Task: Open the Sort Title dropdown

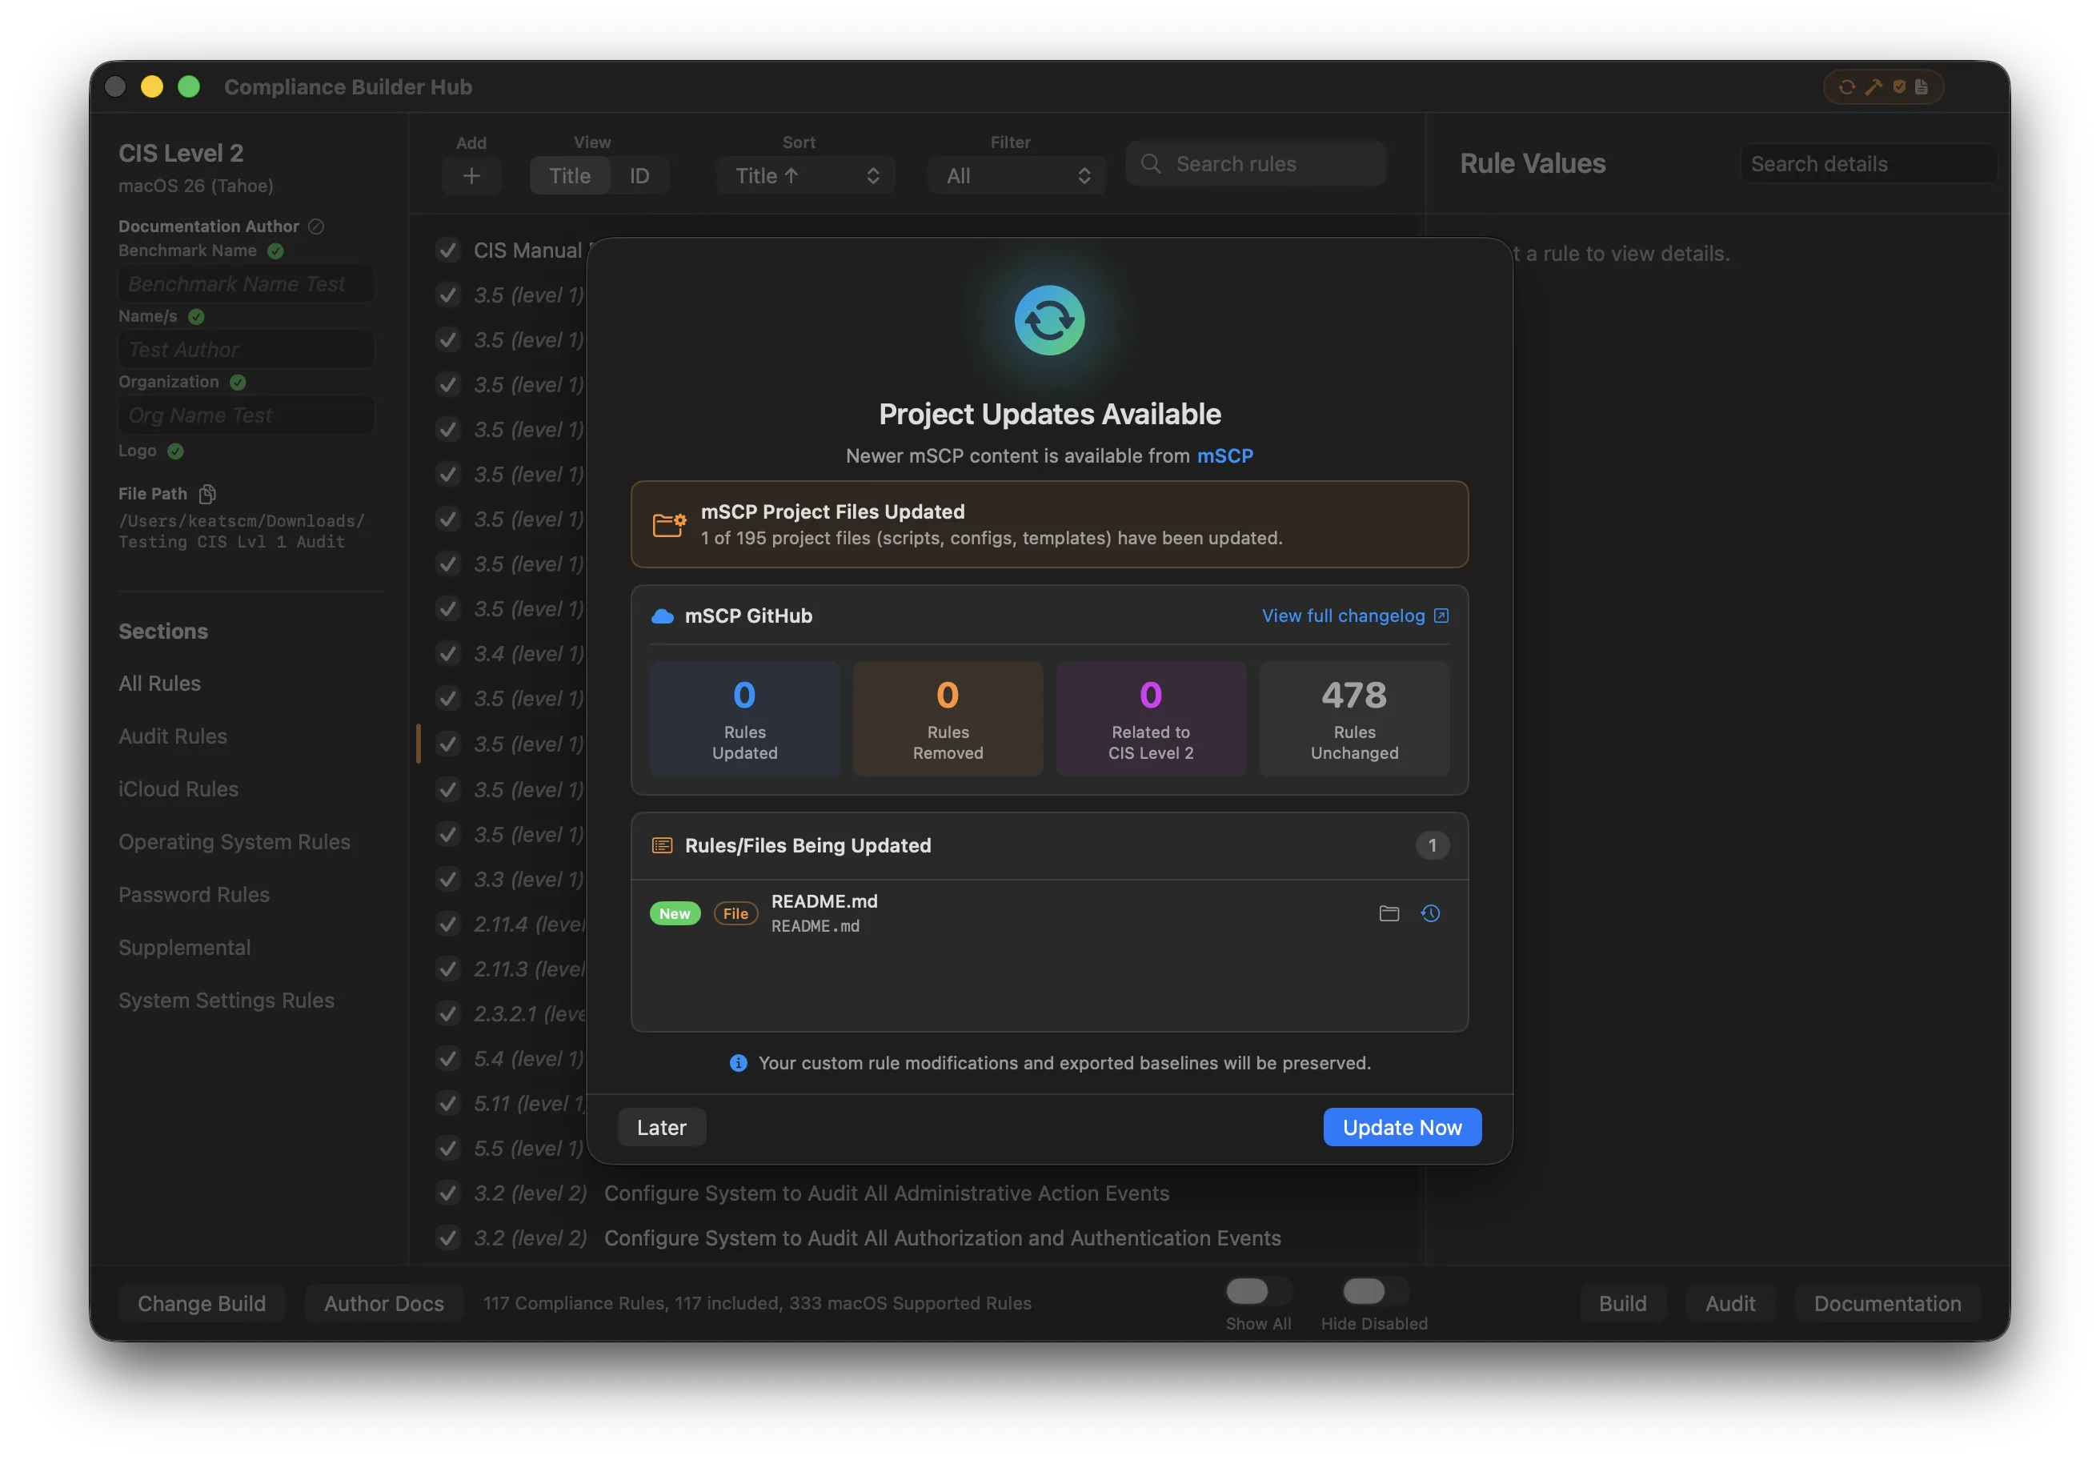Action: (x=805, y=175)
